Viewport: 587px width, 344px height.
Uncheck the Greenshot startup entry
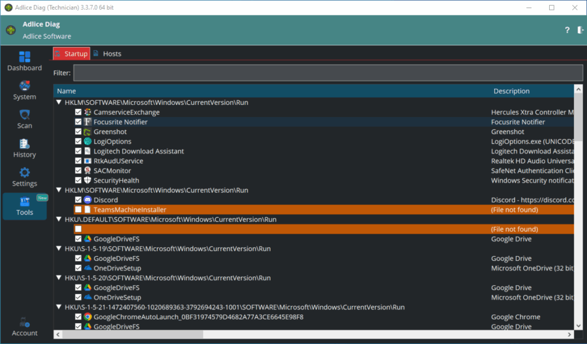tap(79, 132)
